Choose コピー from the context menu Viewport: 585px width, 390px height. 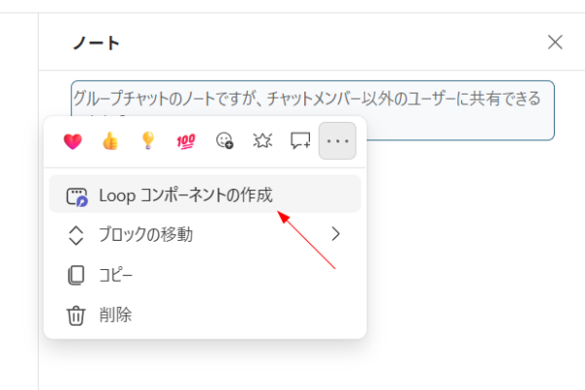(x=115, y=275)
